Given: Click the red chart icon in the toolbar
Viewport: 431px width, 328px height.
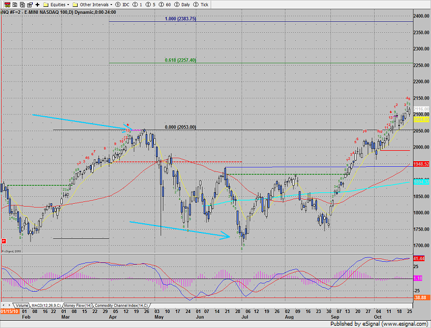Looking at the screenshot, I should pos(7,5).
